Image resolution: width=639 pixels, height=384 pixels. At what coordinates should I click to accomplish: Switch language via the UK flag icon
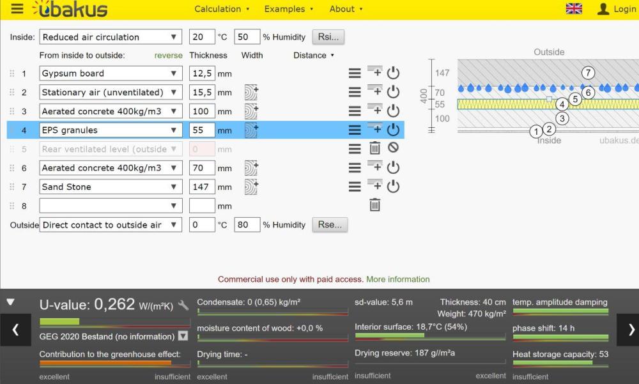click(574, 8)
